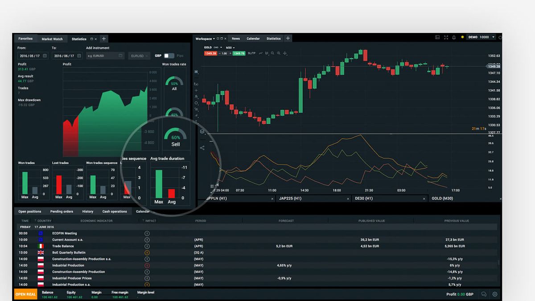This screenshot has height=301, width=535.
Task: Expand the M30 timeframe dropdown
Action: [230, 47]
